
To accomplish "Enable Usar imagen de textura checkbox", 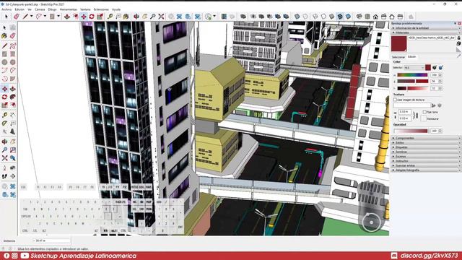I will click(395, 100).
